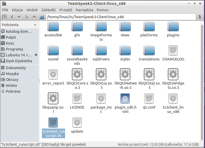The height and width of the screenshot is (148, 205).
Task: Select Lubuntu 14.1 volume in sidebar
Action: tap(17, 55)
